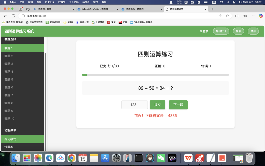
Task: Click the green progress bar
Action: click(x=84, y=75)
